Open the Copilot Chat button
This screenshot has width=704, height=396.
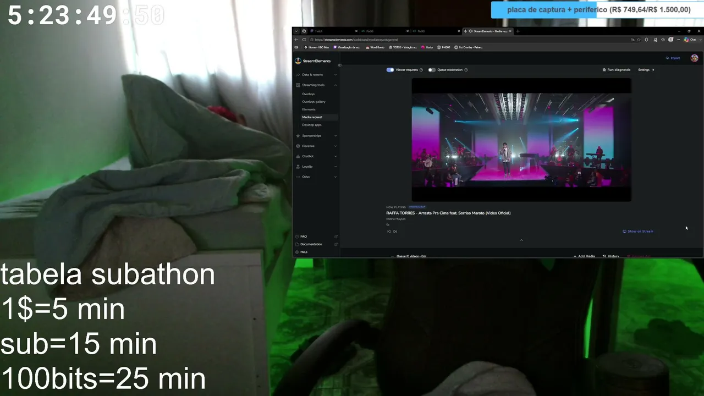690,40
